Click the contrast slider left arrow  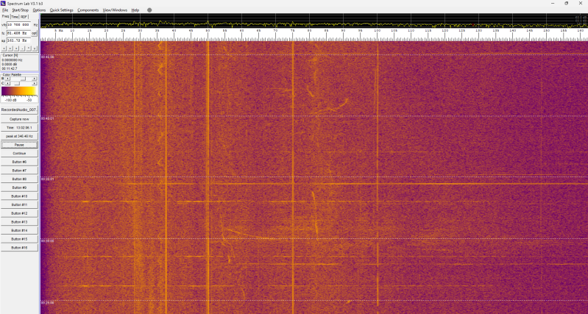click(8, 83)
